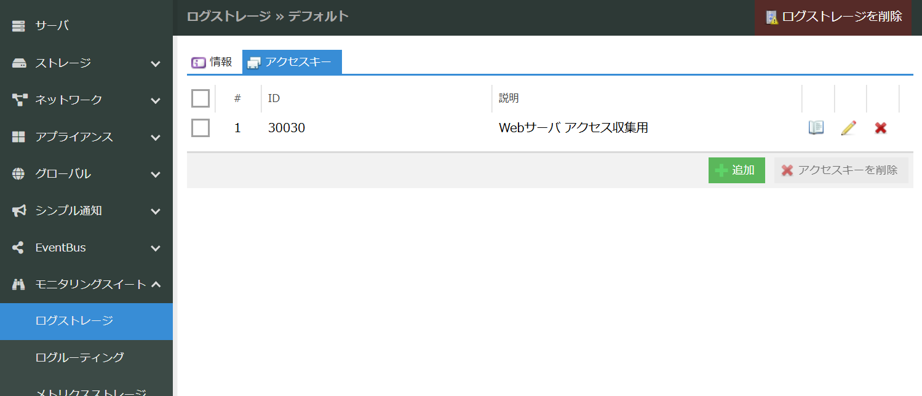Click the row number 1 cell

point(237,128)
